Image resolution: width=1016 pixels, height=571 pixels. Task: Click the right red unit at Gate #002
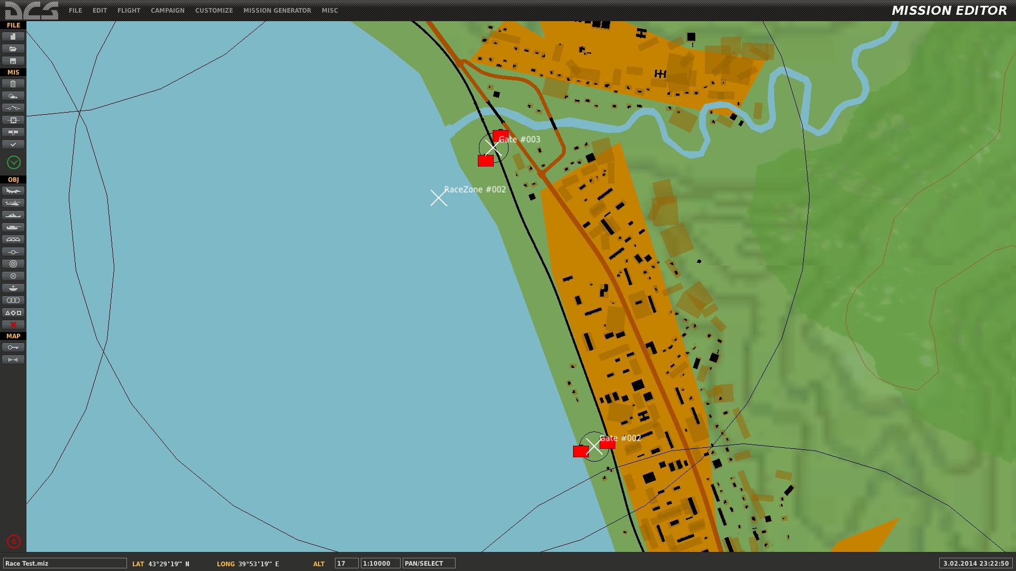click(x=607, y=443)
